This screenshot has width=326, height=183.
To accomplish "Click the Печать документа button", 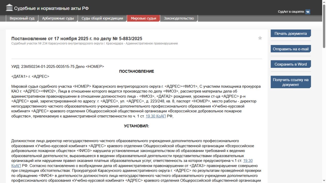I will point(291,33).
